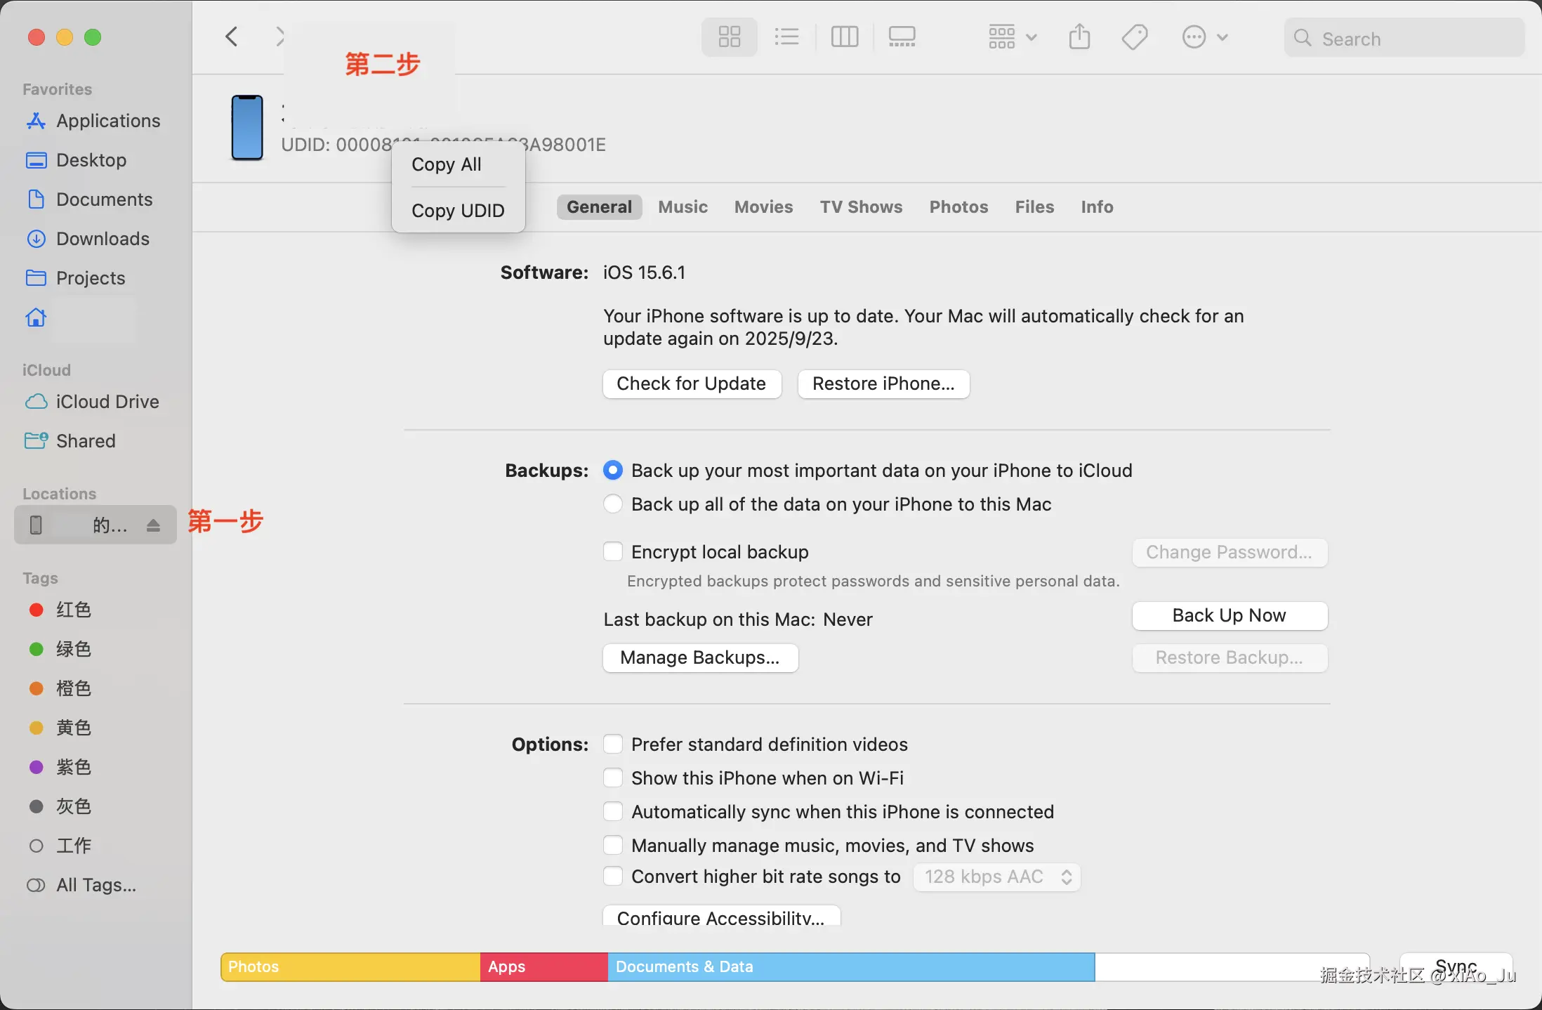Check Show this iPhone when on Wi-Fi

(x=613, y=778)
